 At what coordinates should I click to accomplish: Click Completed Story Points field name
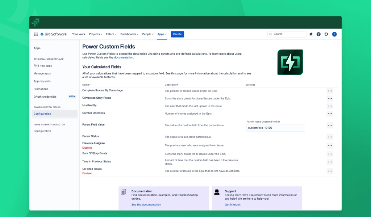tap(96, 98)
